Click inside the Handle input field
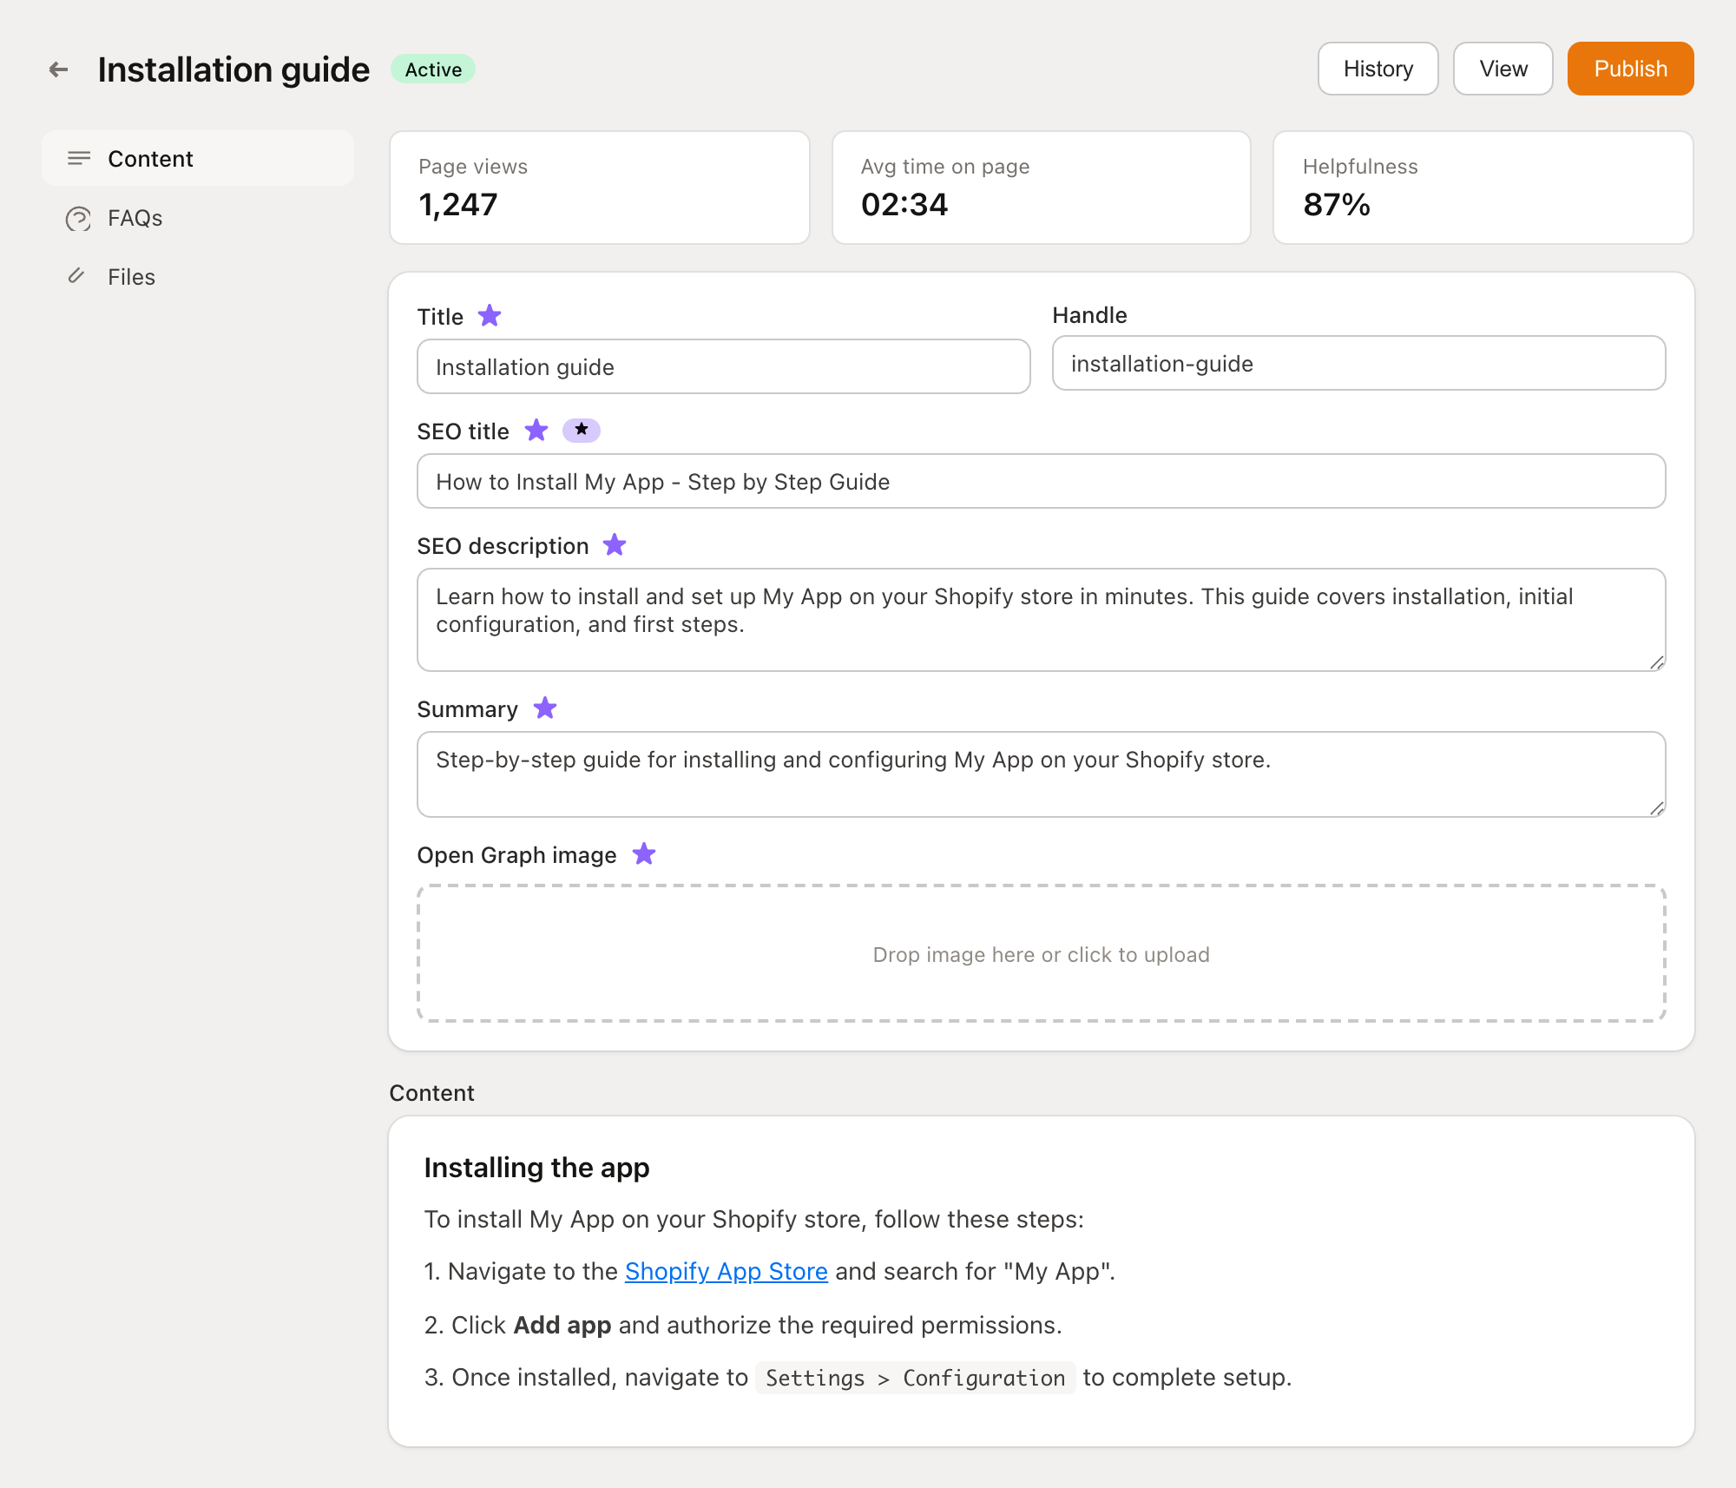Viewport: 1736px width, 1488px height. (1358, 364)
